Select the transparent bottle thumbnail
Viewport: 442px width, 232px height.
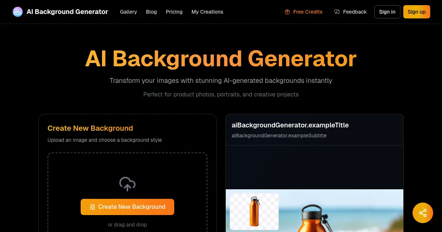(x=254, y=211)
